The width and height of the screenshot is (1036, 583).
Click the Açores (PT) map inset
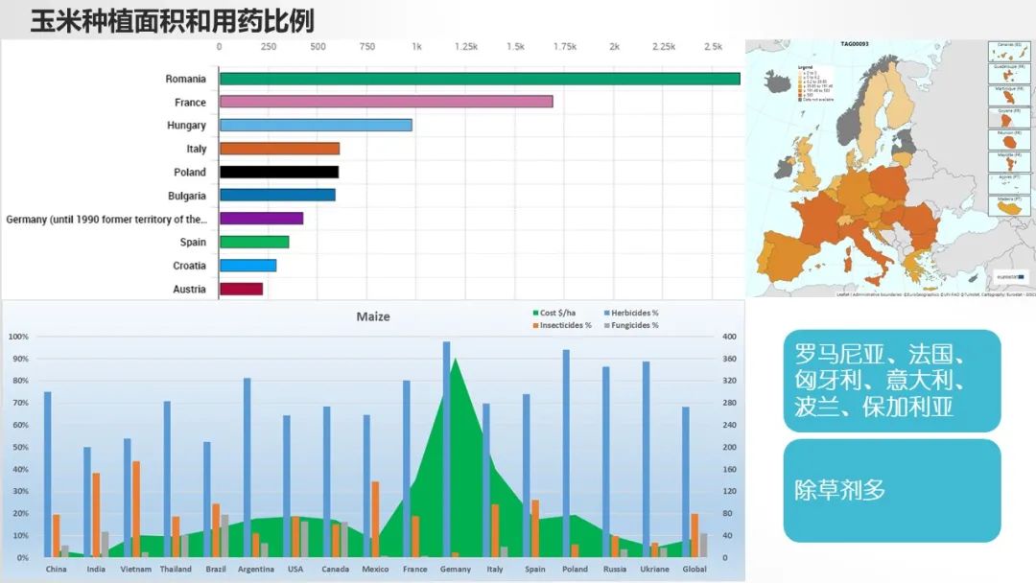coord(1009,183)
